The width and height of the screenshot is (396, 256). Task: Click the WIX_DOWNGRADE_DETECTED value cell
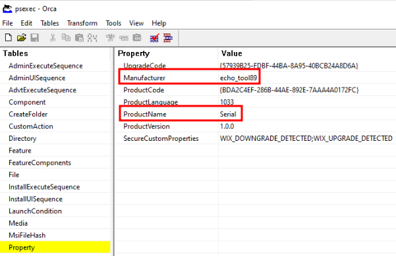(x=306, y=138)
